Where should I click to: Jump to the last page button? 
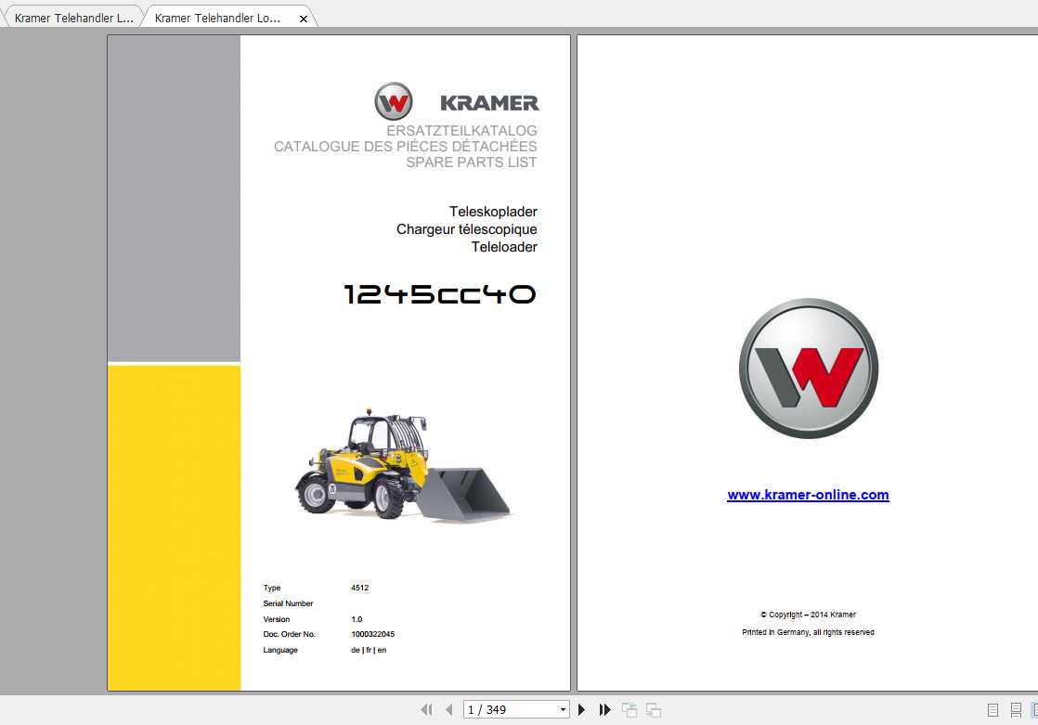coord(604,710)
